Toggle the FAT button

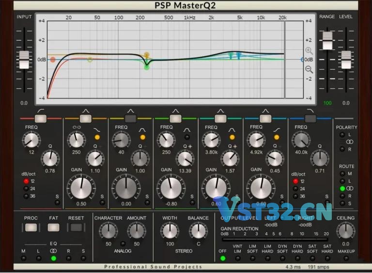click(53, 227)
